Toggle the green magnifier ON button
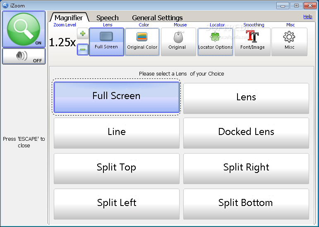Viewport: 319px width, 227px height. point(24,29)
